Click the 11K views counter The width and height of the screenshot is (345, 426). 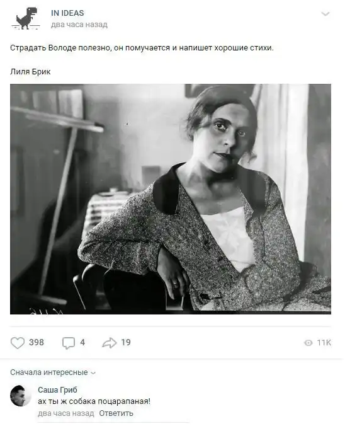324,343
